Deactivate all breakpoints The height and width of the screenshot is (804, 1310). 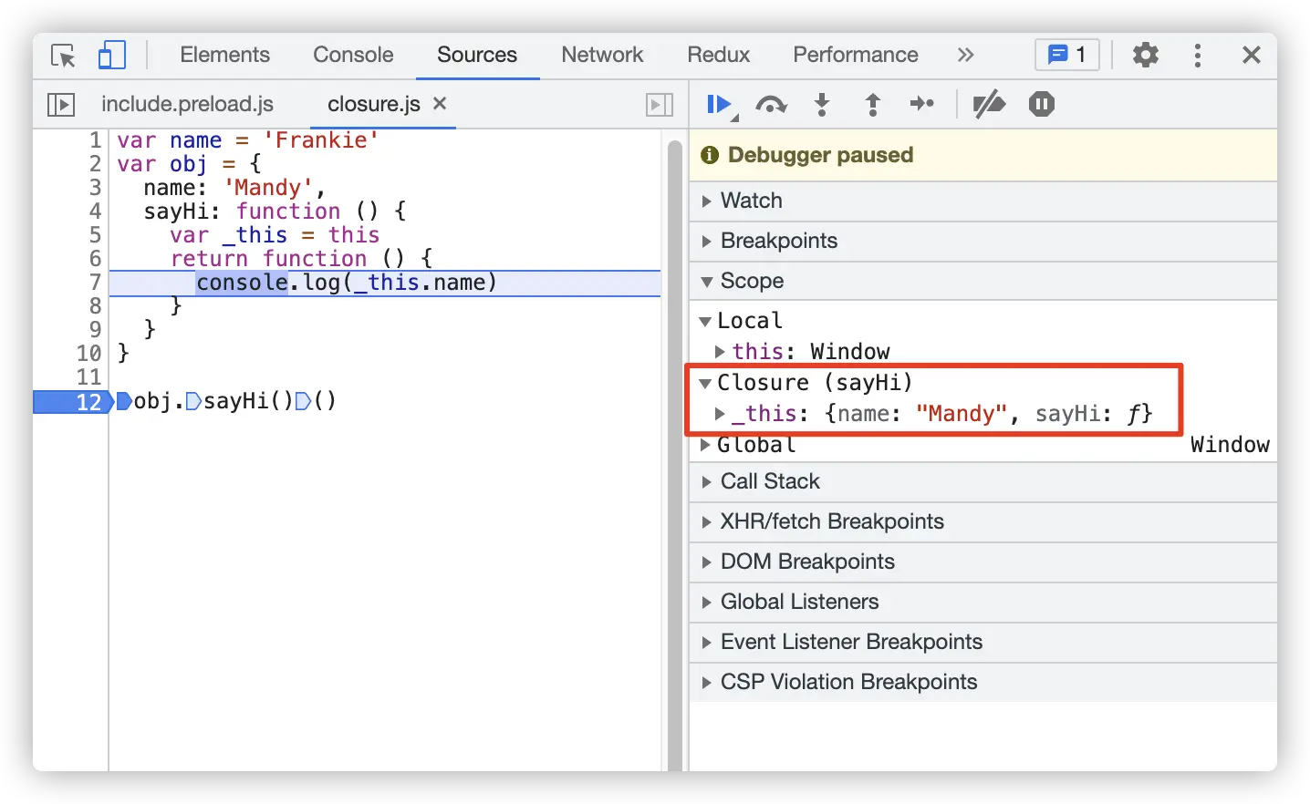[989, 105]
